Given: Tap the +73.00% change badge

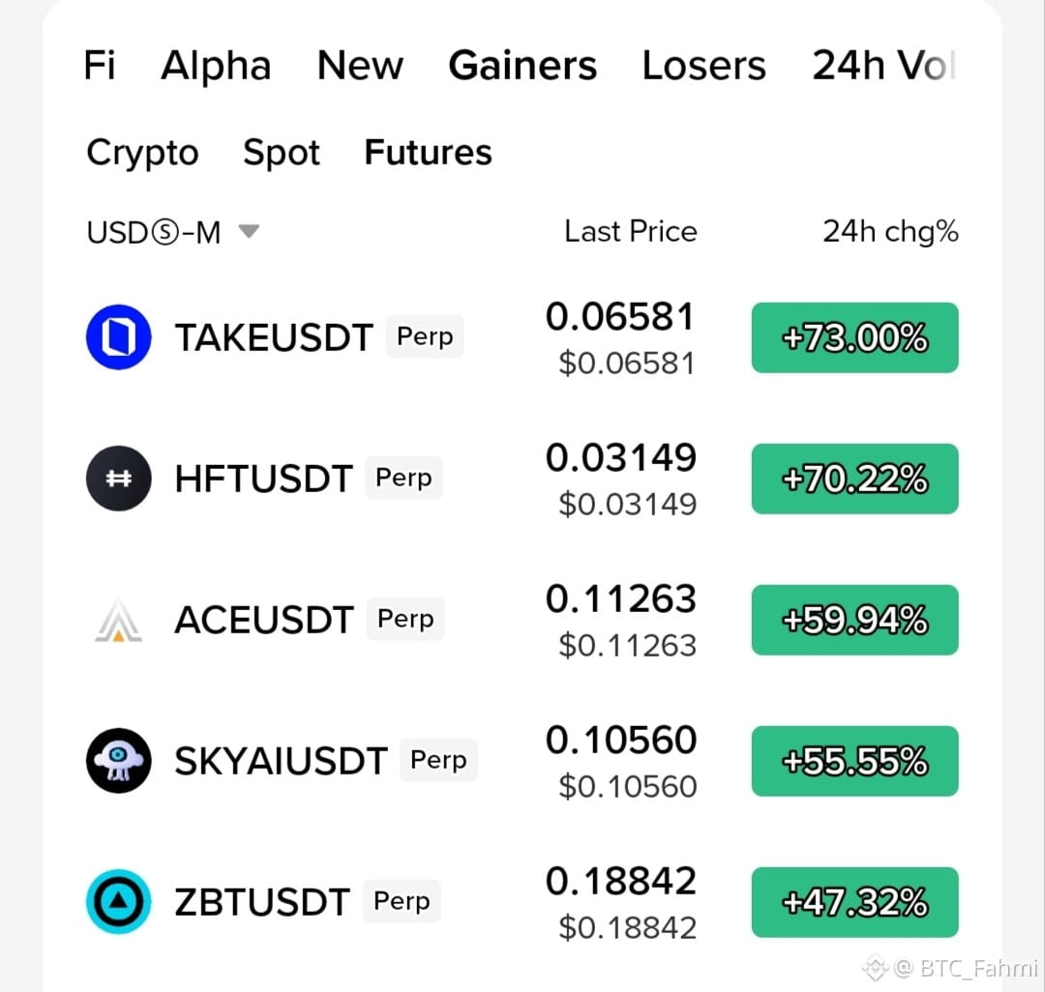Looking at the screenshot, I should pyautogui.click(x=855, y=337).
